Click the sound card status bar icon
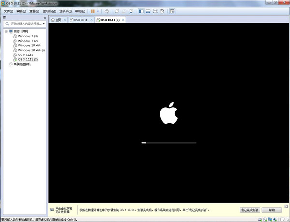290x222 pixels. coord(275,220)
